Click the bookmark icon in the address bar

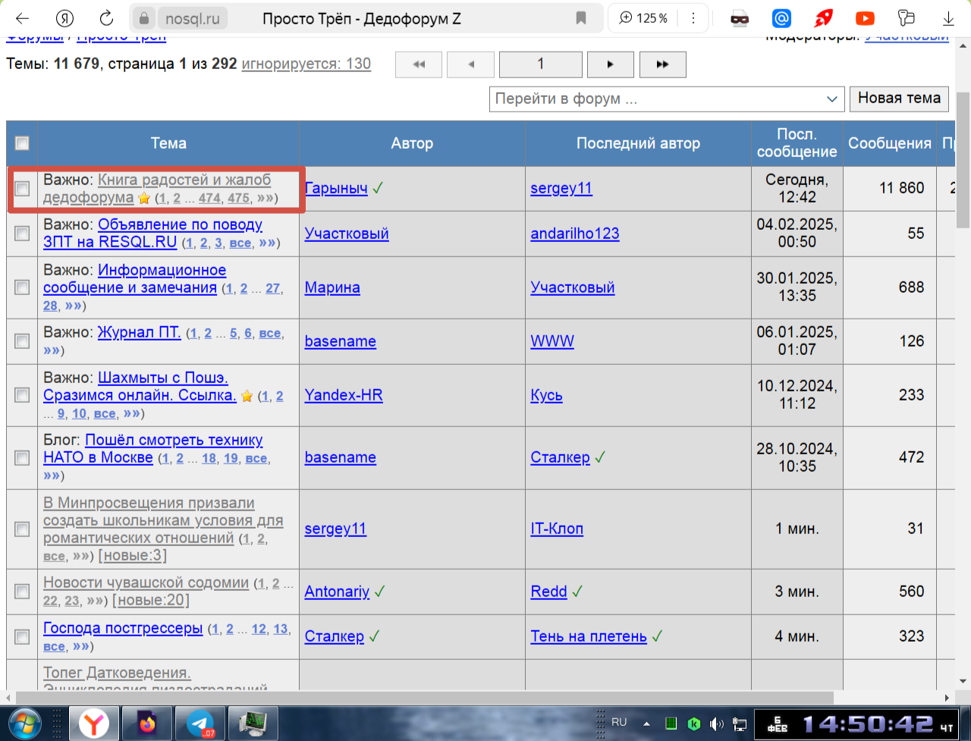581,18
